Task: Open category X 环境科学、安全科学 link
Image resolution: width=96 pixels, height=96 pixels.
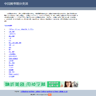Action: 14,74
